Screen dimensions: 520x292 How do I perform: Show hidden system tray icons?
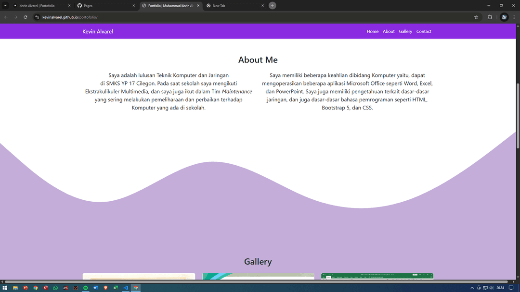click(472, 288)
